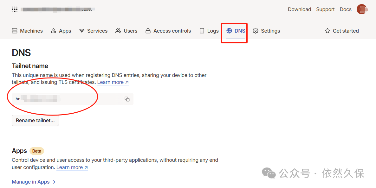Click the Tailnet name heading
This screenshot has height=188, width=376.
(x=30, y=66)
